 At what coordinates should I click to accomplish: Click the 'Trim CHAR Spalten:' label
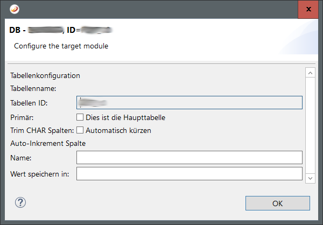42,130
